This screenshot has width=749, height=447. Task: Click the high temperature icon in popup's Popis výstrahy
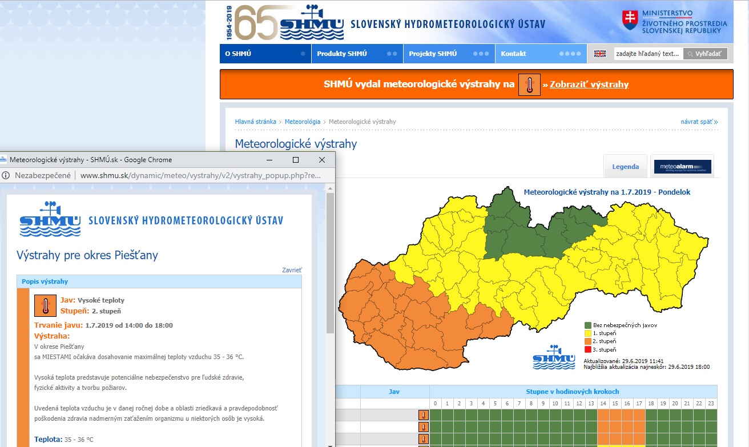pyautogui.click(x=45, y=305)
